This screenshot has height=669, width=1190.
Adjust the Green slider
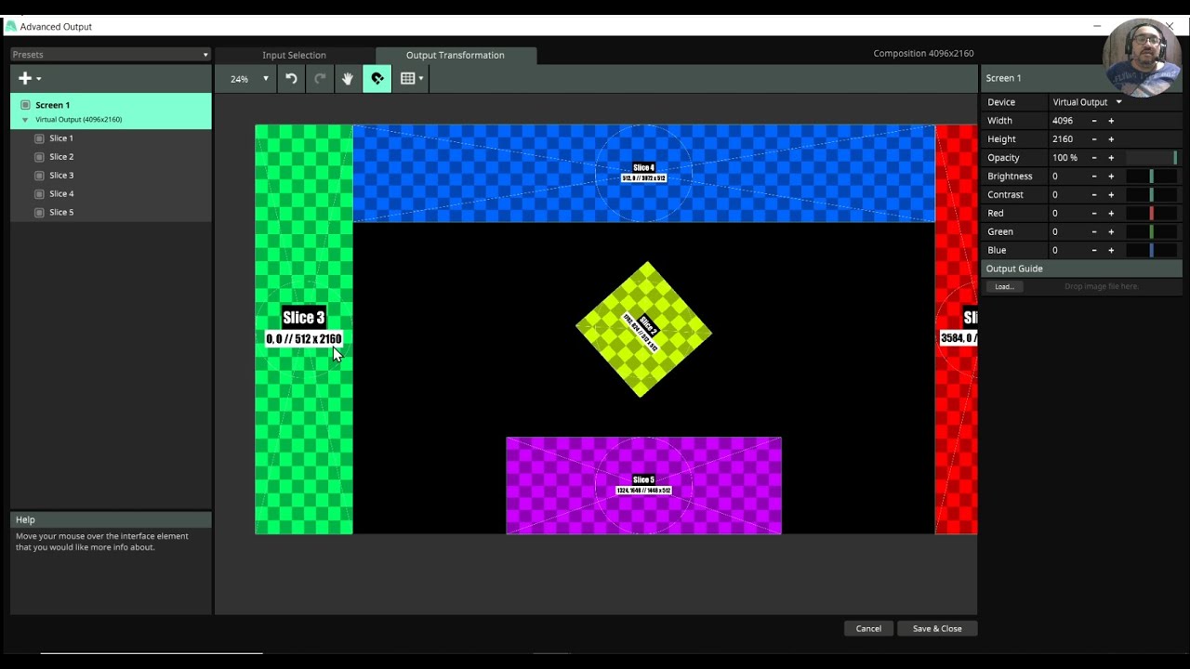[x=1152, y=232]
